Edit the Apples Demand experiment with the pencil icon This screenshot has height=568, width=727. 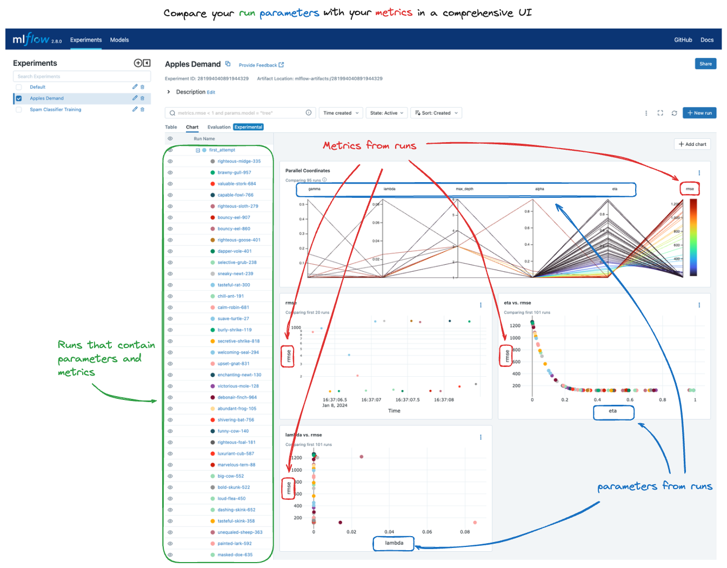click(135, 98)
